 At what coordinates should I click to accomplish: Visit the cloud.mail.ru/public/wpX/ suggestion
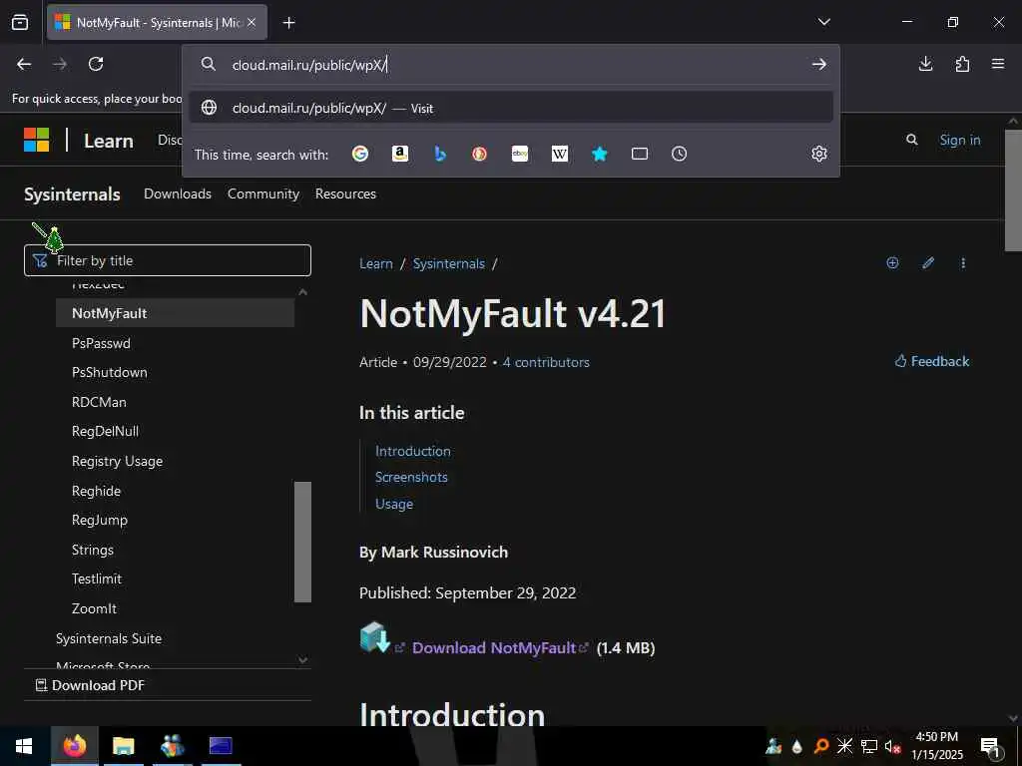tap(511, 108)
